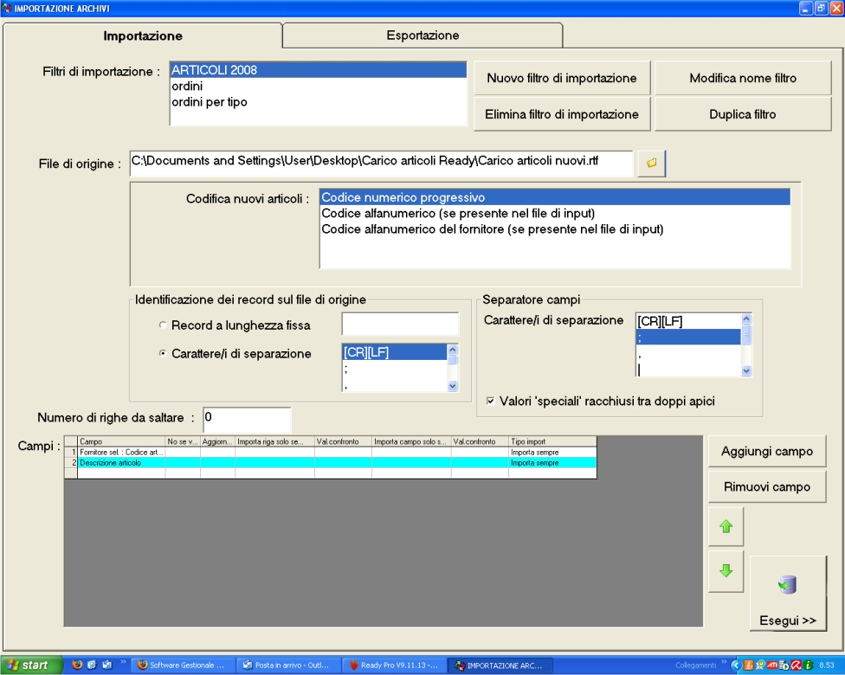Click Duplica filtro button
The image size is (845, 675).
(x=743, y=114)
